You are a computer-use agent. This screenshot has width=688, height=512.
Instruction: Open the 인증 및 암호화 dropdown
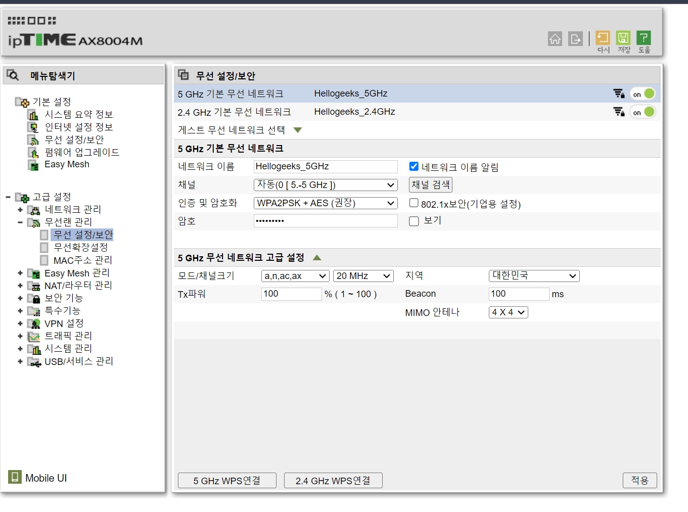326,203
